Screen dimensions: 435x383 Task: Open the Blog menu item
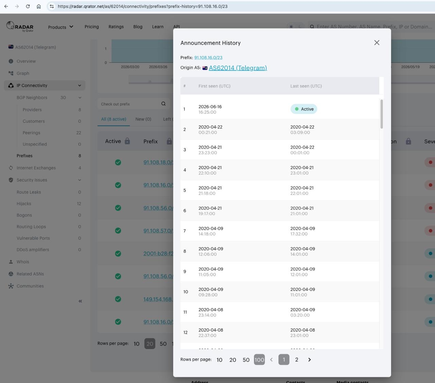point(138,27)
